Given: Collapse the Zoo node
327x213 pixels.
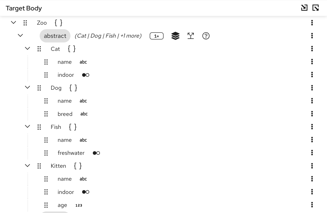Looking at the screenshot, I should [x=13, y=23].
